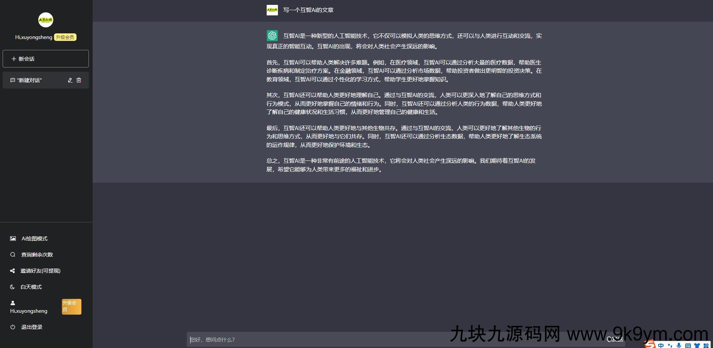Image resolution: width=713 pixels, height=348 pixels.
Task: Click the 查询剩余次数 search icon
Action: (13, 255)
